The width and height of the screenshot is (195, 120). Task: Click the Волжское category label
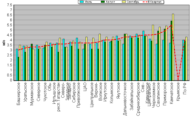point(100,91)
